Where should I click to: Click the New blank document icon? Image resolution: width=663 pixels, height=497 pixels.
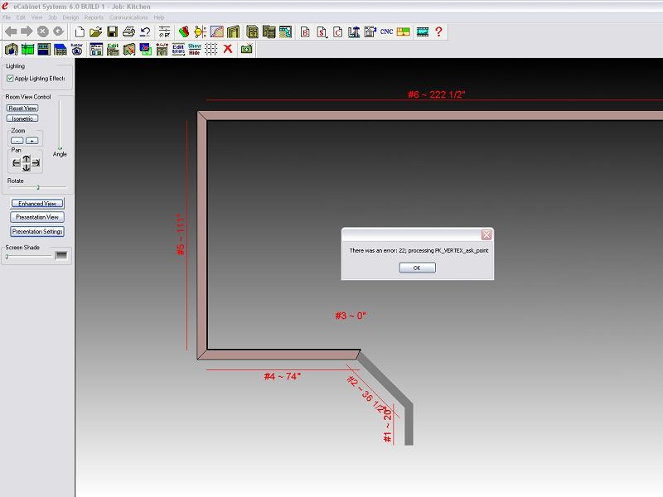point(80,32)
